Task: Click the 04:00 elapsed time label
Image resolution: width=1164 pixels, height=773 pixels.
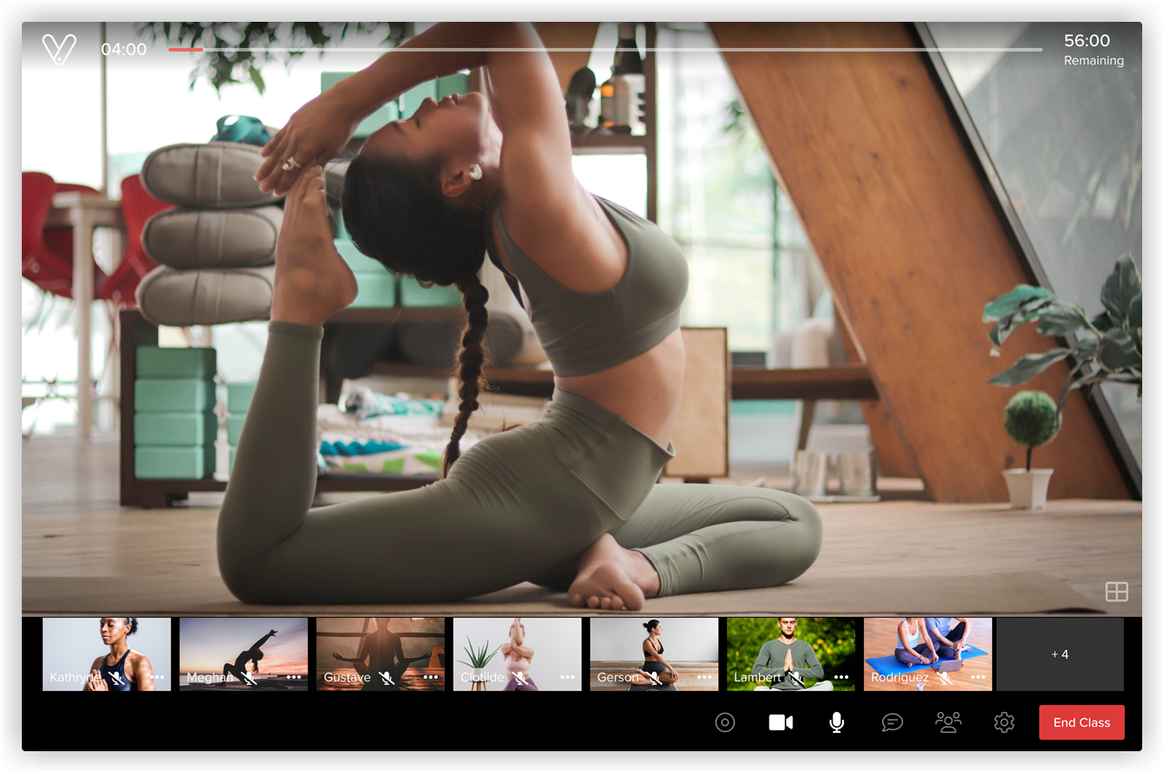Action: 124,50
